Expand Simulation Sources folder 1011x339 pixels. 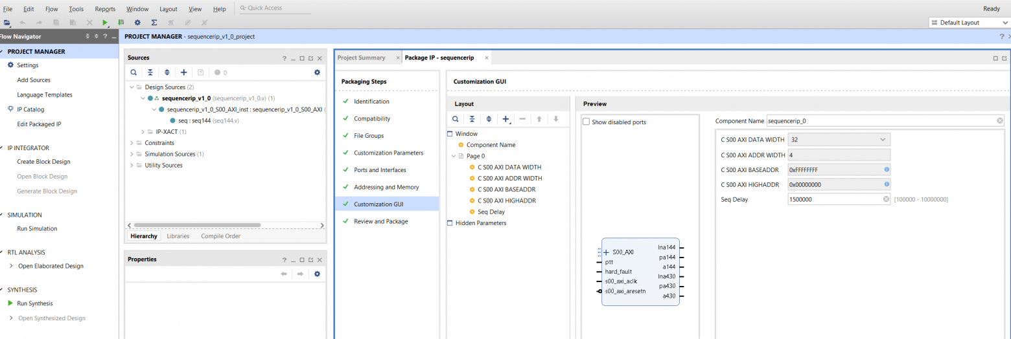[132, 154]
